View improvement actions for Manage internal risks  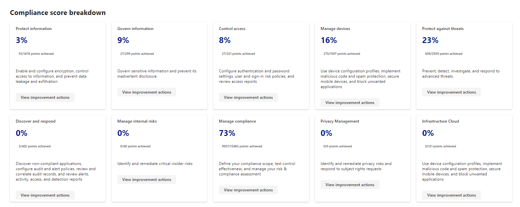[x=146, y=180]
